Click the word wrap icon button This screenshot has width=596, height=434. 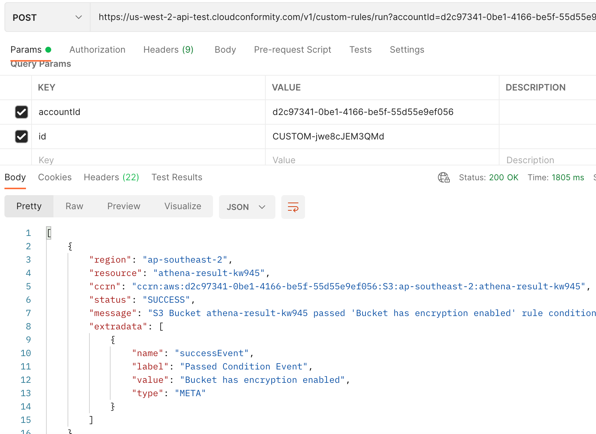293,207
